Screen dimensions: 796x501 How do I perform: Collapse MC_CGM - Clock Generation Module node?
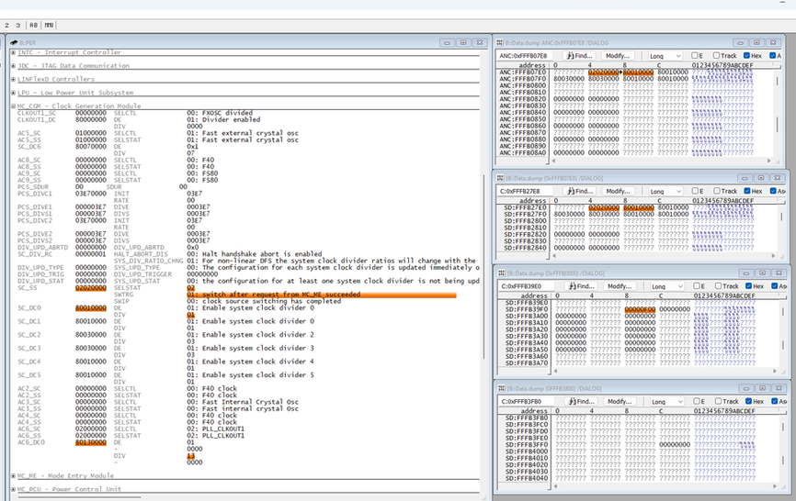tap(14, 106)
